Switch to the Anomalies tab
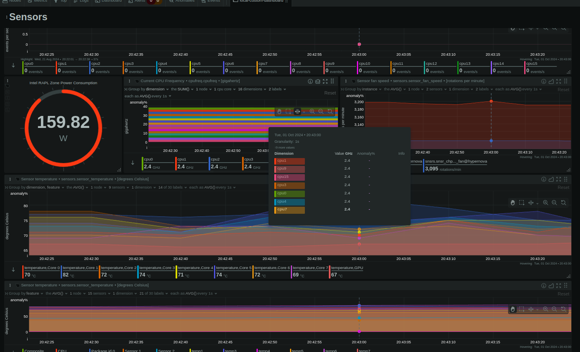Screen dimensions: 580x352 click(182, 1)
